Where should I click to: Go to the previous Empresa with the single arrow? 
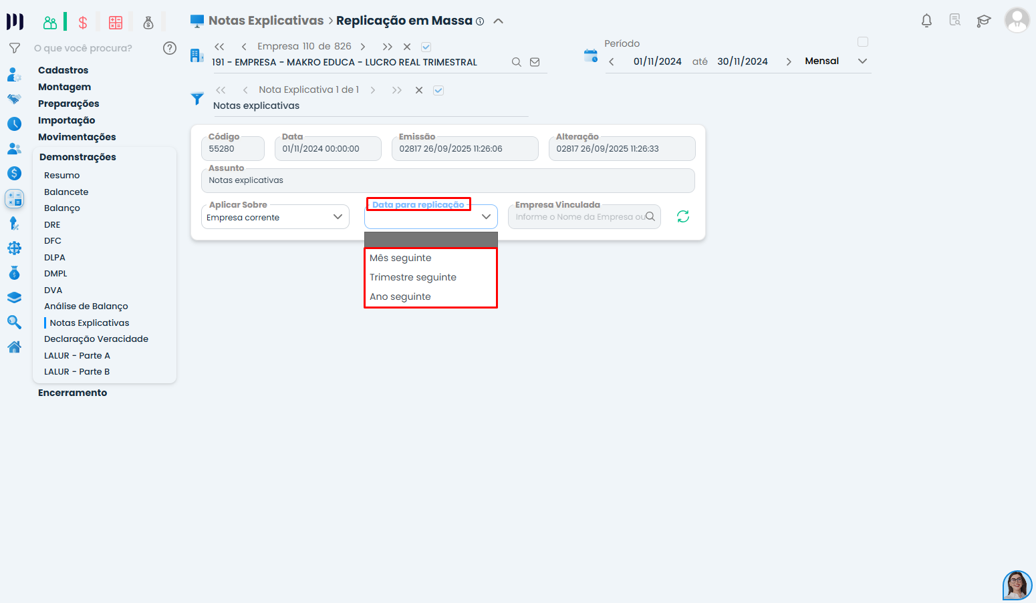pos(244,47)
